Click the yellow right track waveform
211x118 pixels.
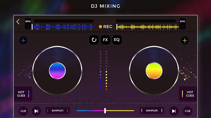click(x=147, y=27)
